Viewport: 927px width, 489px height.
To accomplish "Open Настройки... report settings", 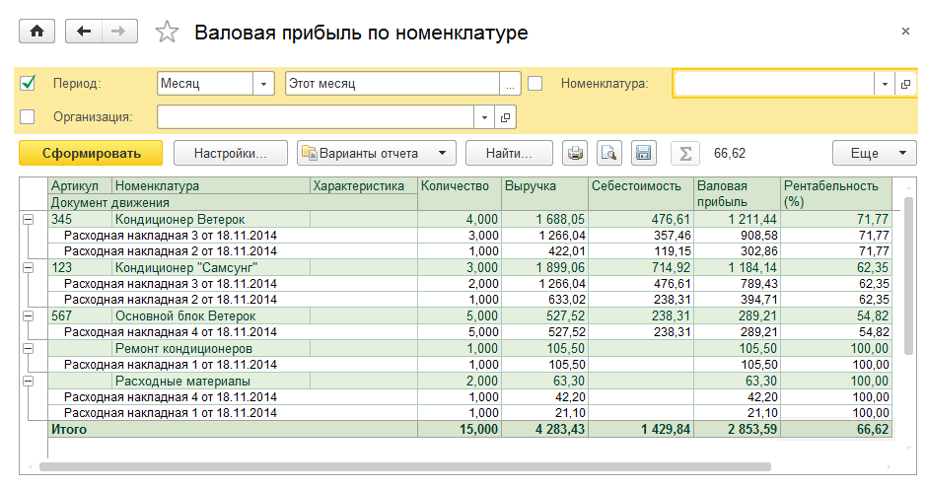I will tap(231, 153).
